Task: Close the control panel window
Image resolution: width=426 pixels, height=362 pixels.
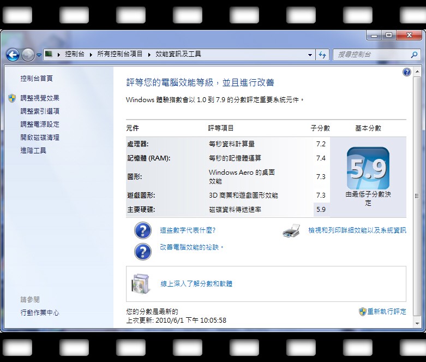Action: 410,35
